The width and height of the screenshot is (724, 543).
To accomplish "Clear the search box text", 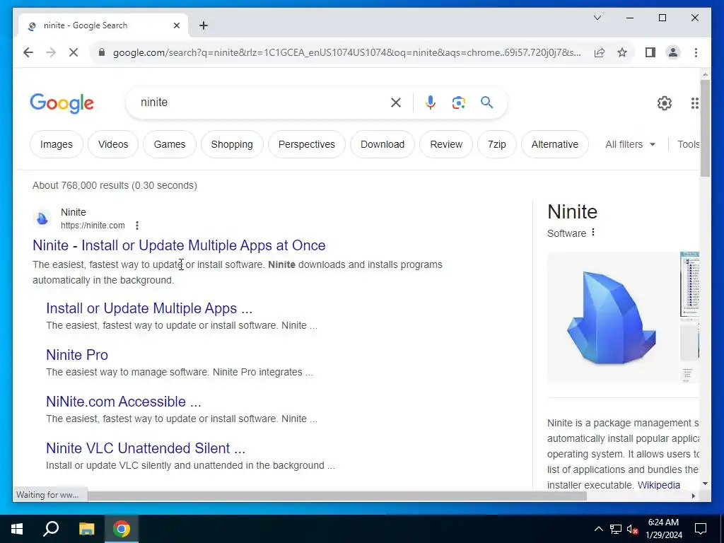I will pos(396,103).
